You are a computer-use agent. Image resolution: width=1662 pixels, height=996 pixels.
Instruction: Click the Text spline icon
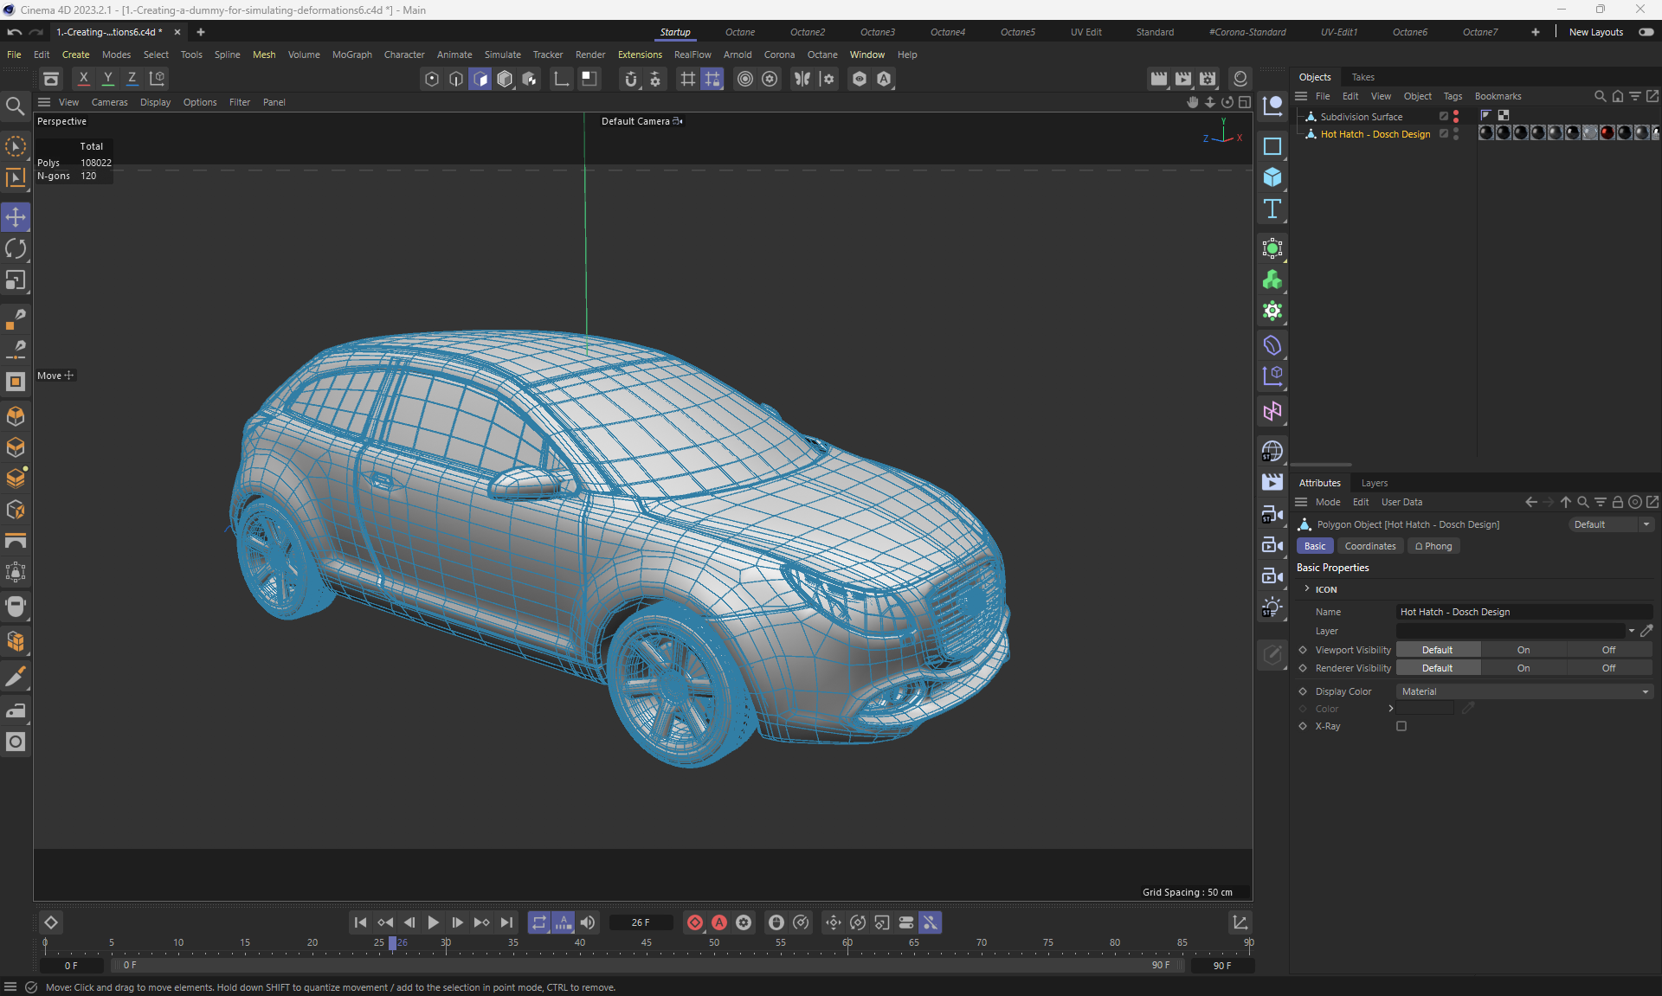1272,209
